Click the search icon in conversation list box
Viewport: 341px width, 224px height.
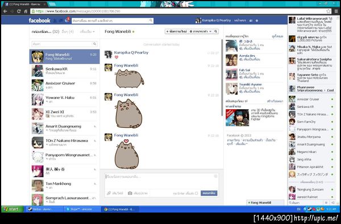(94, 44)
